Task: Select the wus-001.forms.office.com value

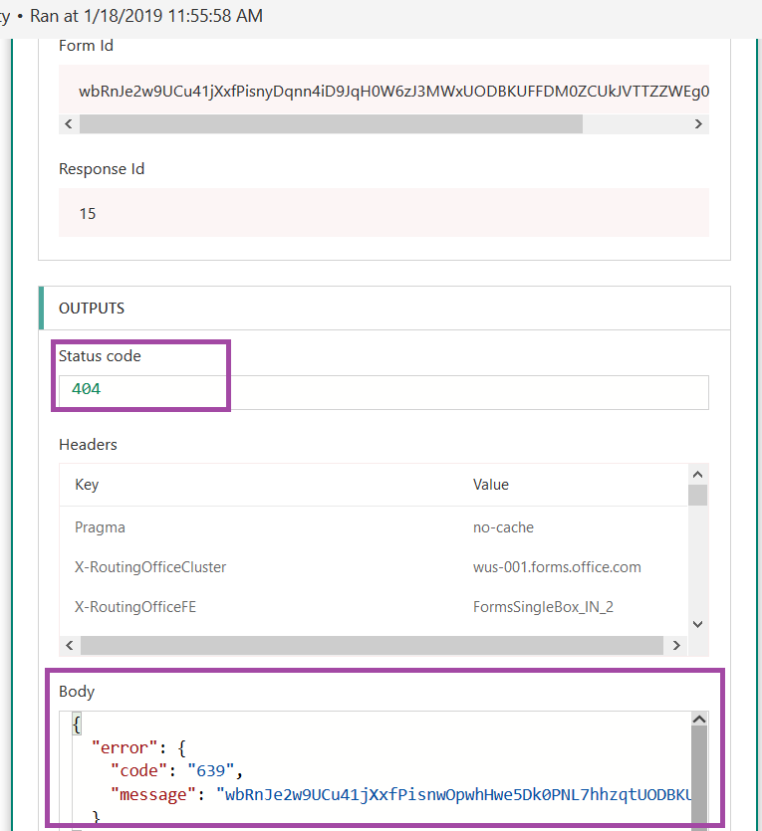Action: coord(557,567)
